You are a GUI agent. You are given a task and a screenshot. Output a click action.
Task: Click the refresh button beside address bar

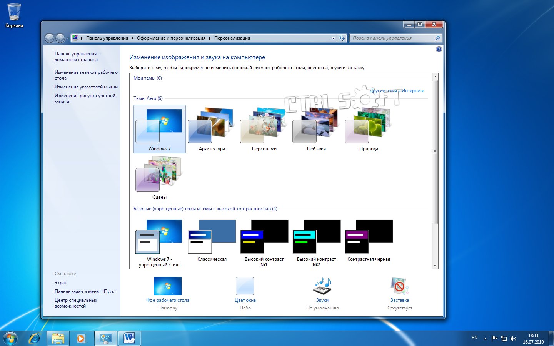(342, 38)
